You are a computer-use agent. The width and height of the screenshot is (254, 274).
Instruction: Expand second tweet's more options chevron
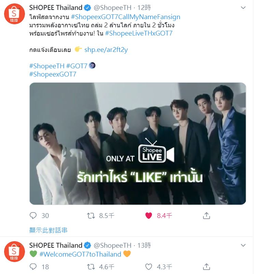(x=243, y=245)
